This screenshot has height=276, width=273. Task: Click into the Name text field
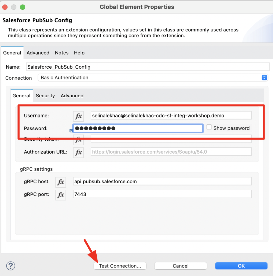(x=147, y=67)
